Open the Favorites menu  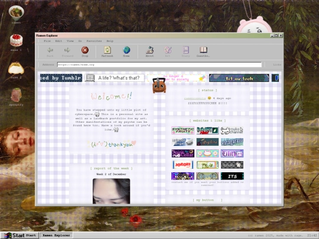point(94,41)
